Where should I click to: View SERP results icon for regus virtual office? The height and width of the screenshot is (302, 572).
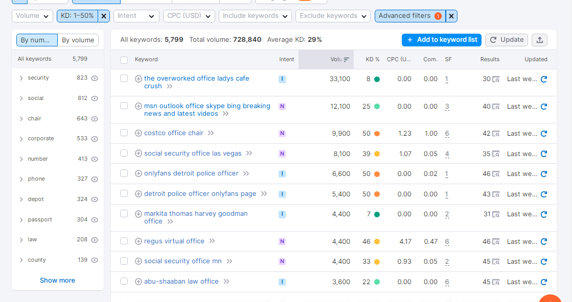[x=496, y=242]
